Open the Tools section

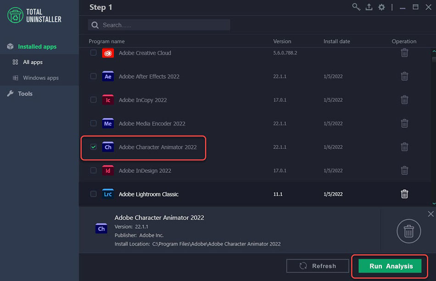[25, 94]
